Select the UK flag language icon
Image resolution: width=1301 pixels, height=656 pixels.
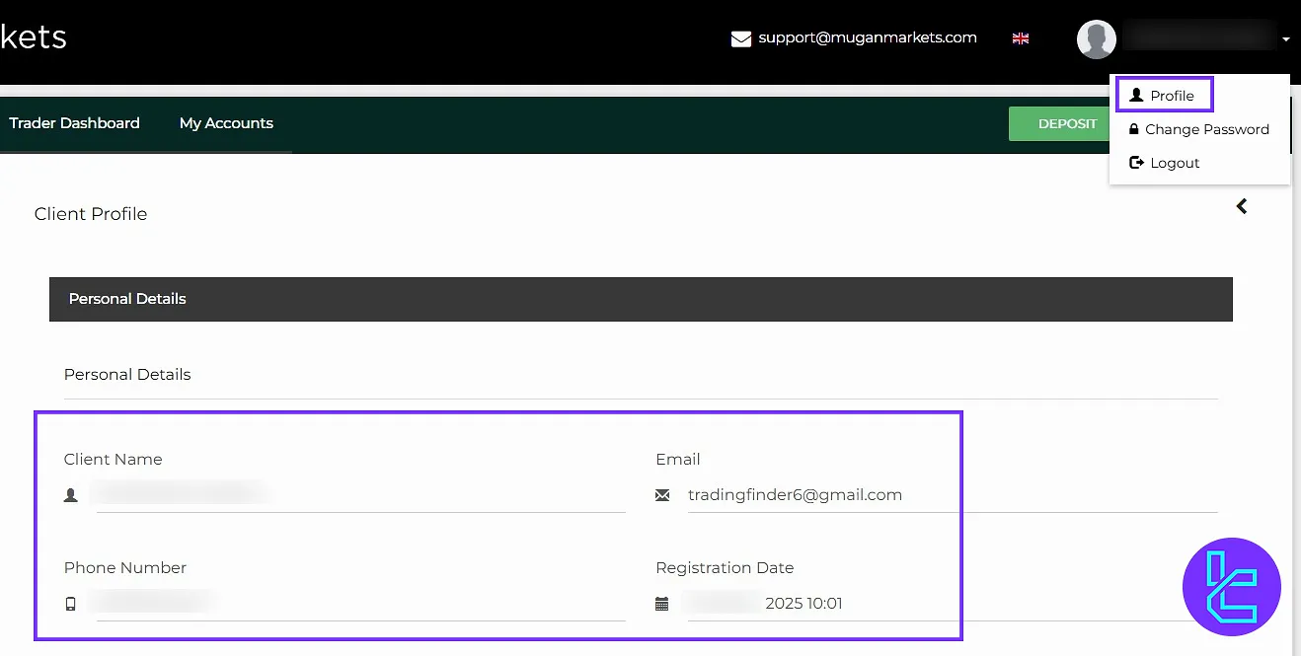point(1021,38)
